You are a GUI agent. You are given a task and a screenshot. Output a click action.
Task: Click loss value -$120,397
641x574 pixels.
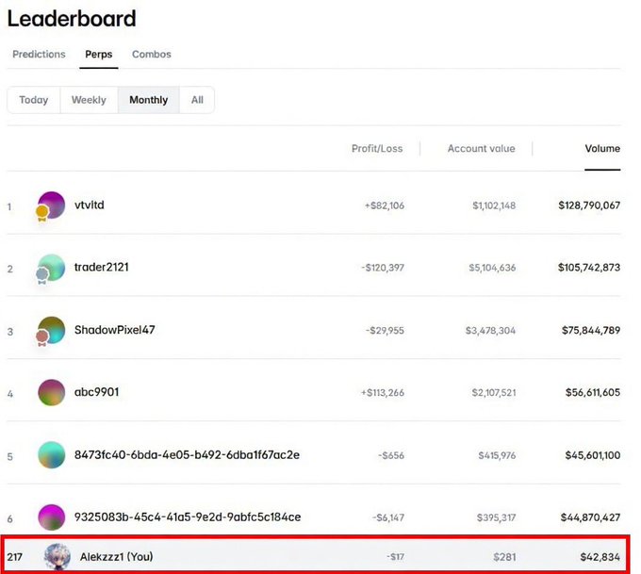click(383, 268)
